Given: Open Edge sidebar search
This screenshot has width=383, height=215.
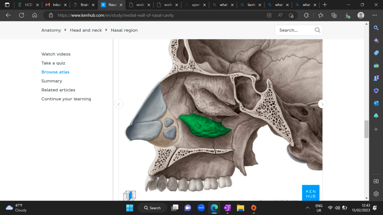Looking at the screenshot, I should click(376, 28).
